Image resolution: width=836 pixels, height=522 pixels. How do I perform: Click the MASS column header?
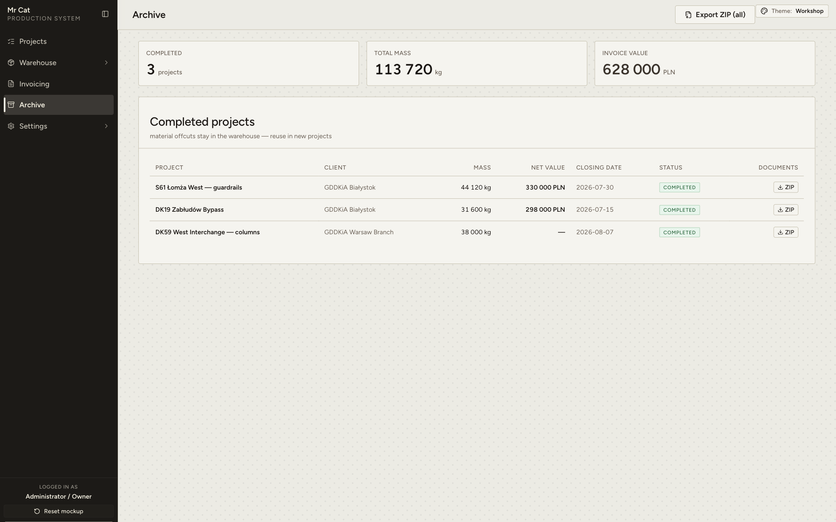482,167
